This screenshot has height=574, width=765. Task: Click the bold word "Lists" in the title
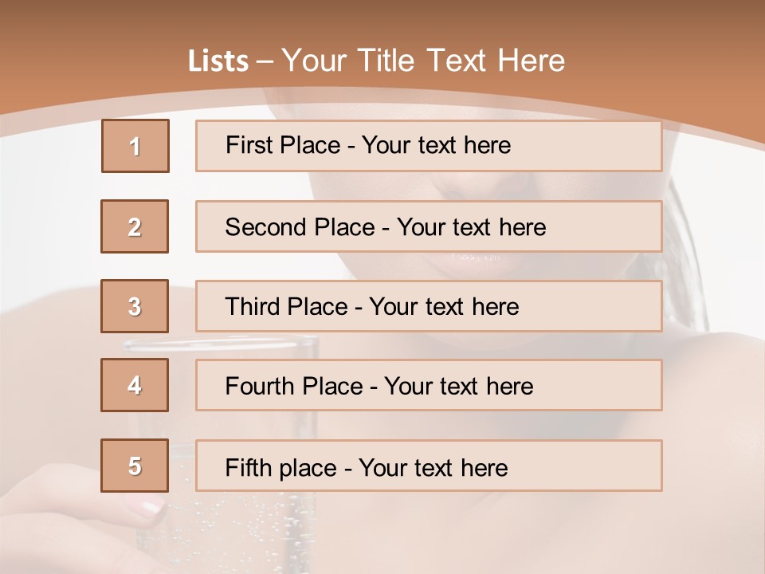point(218,61)
